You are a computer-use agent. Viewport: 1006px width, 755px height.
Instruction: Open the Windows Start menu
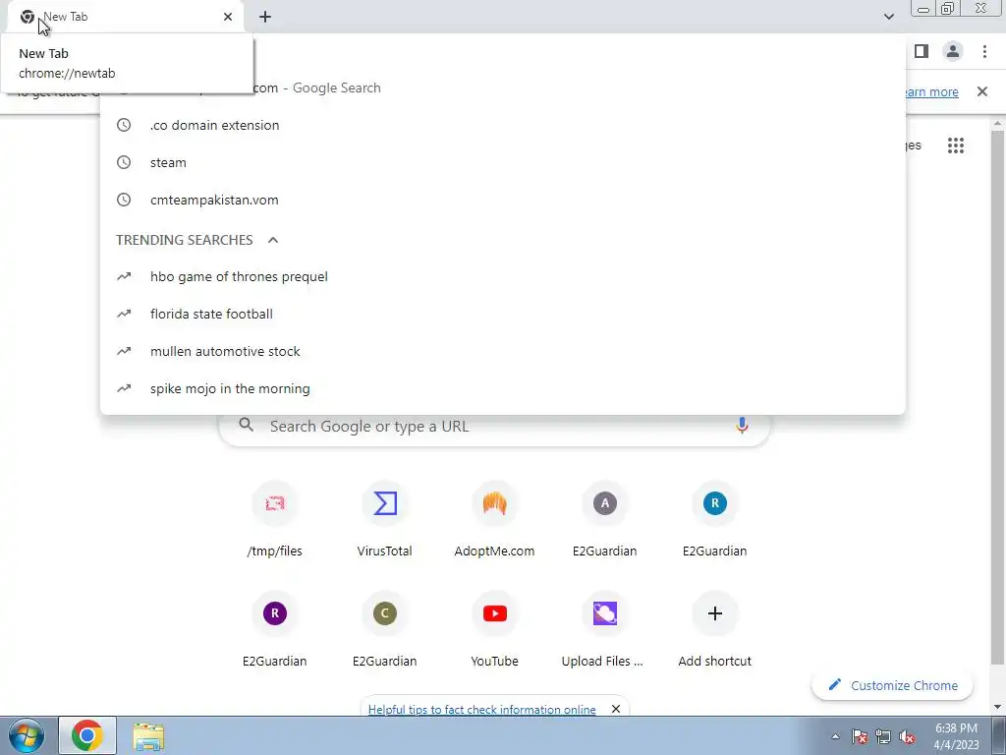tap(27, 735)
